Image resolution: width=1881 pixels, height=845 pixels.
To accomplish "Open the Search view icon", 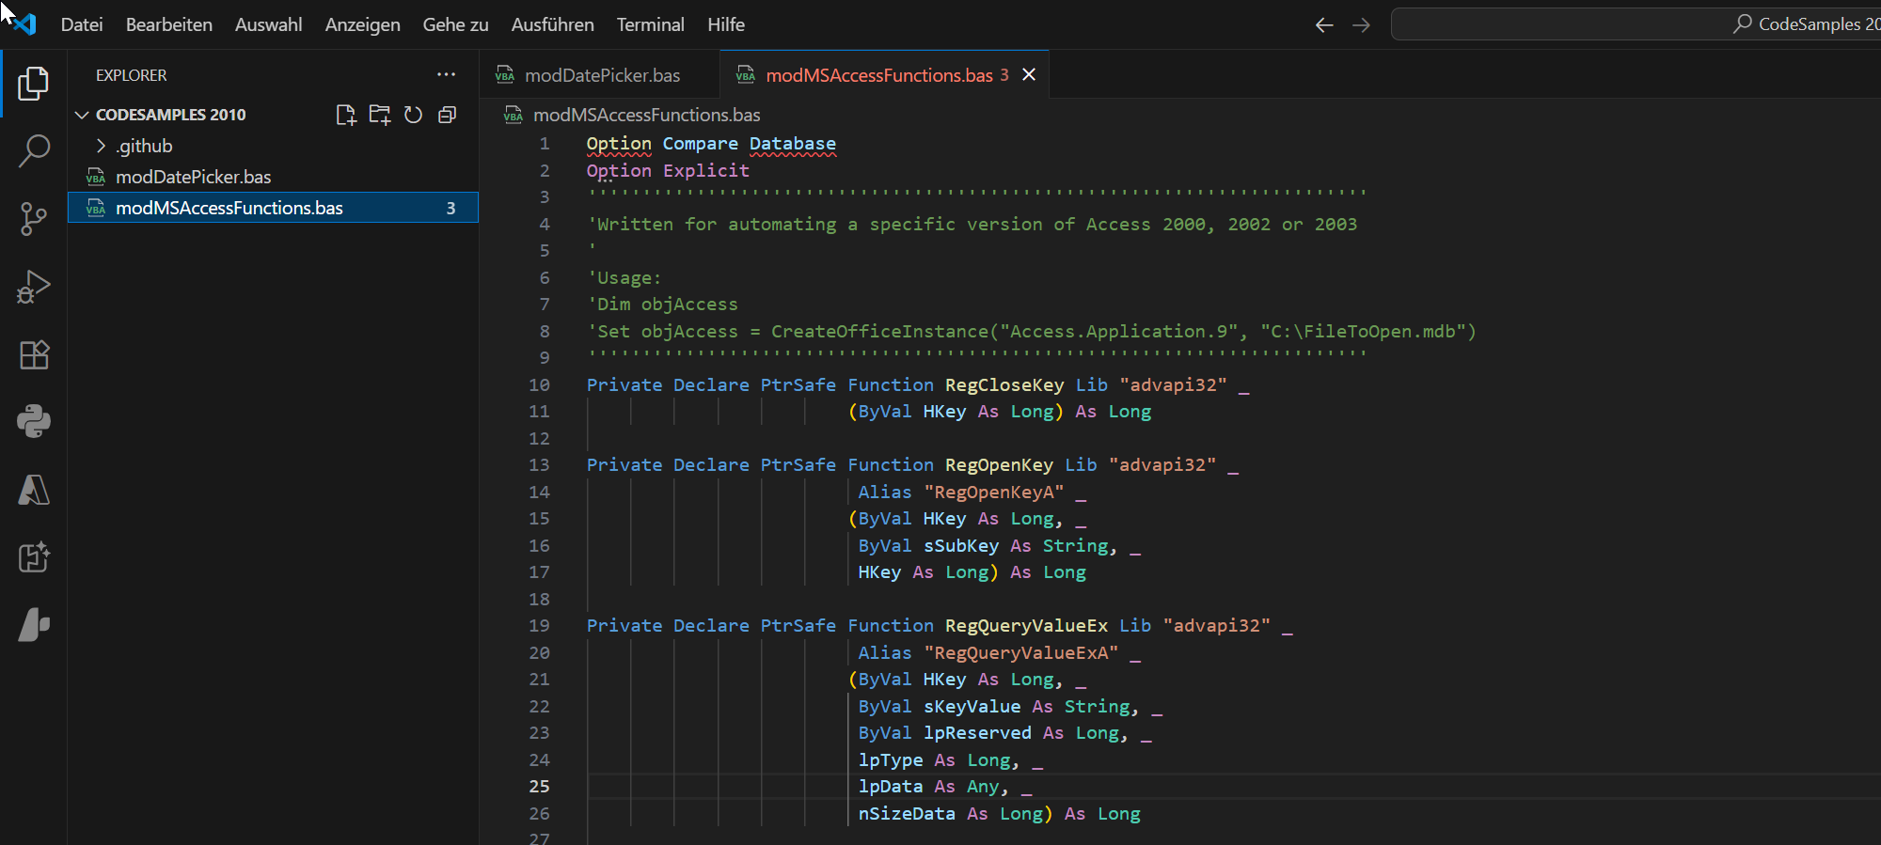I will (x=33, y=150).
